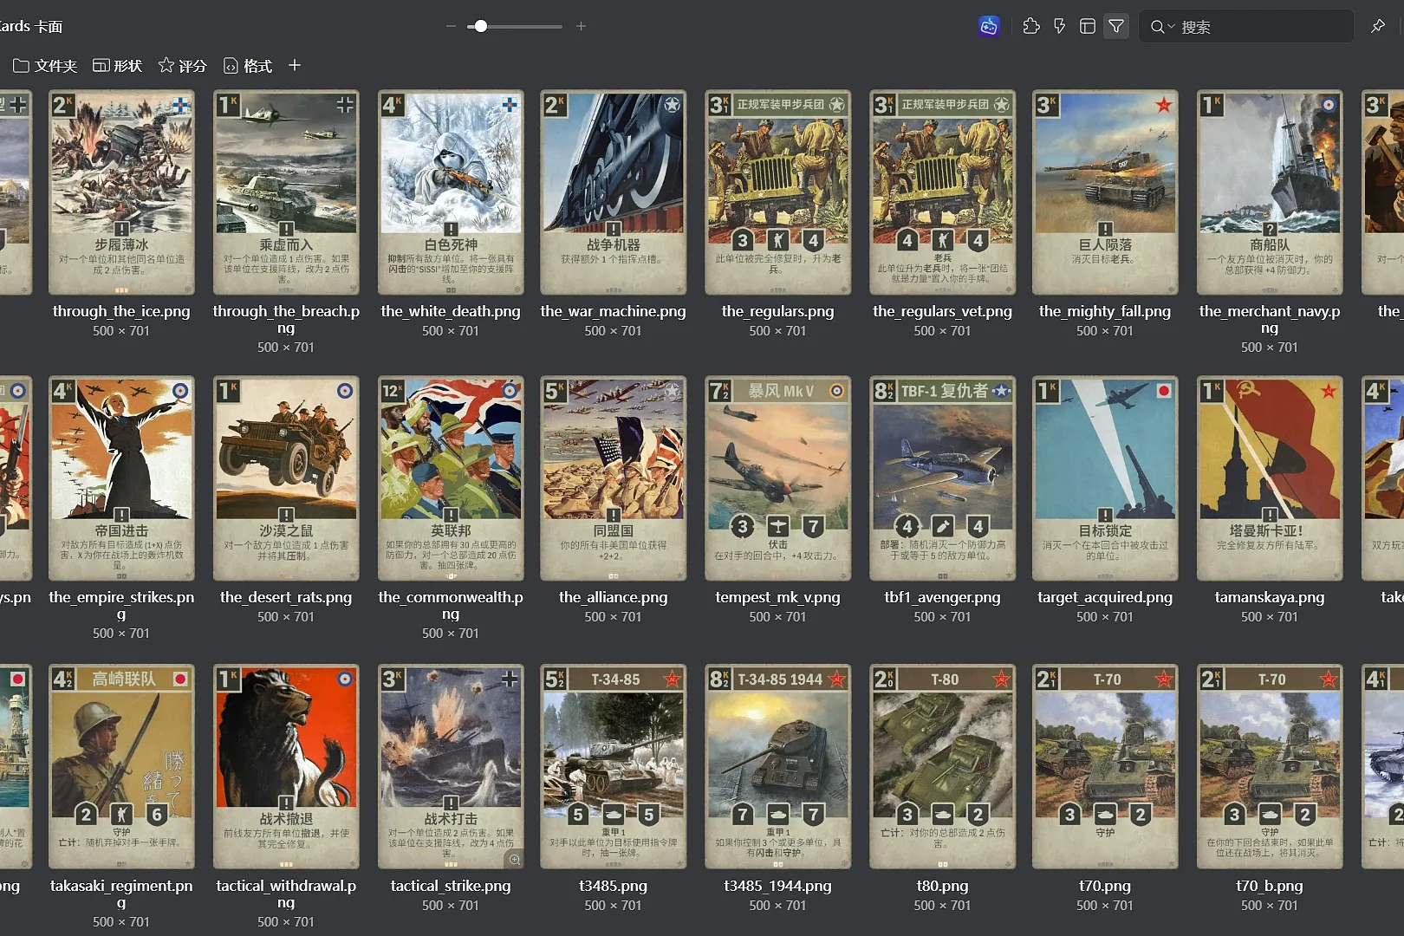Toggle the layout panel icon
The width and height of the screenshot is (1404, 936).
tap(1088, 27)
